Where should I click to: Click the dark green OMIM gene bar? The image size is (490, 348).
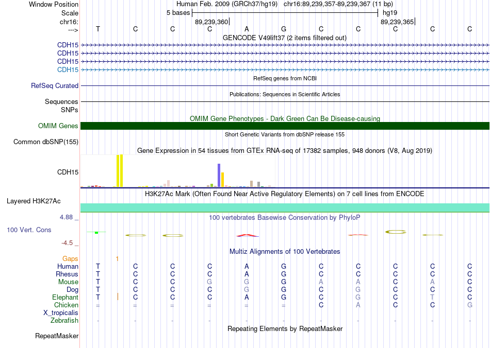[x=285, y=126]
